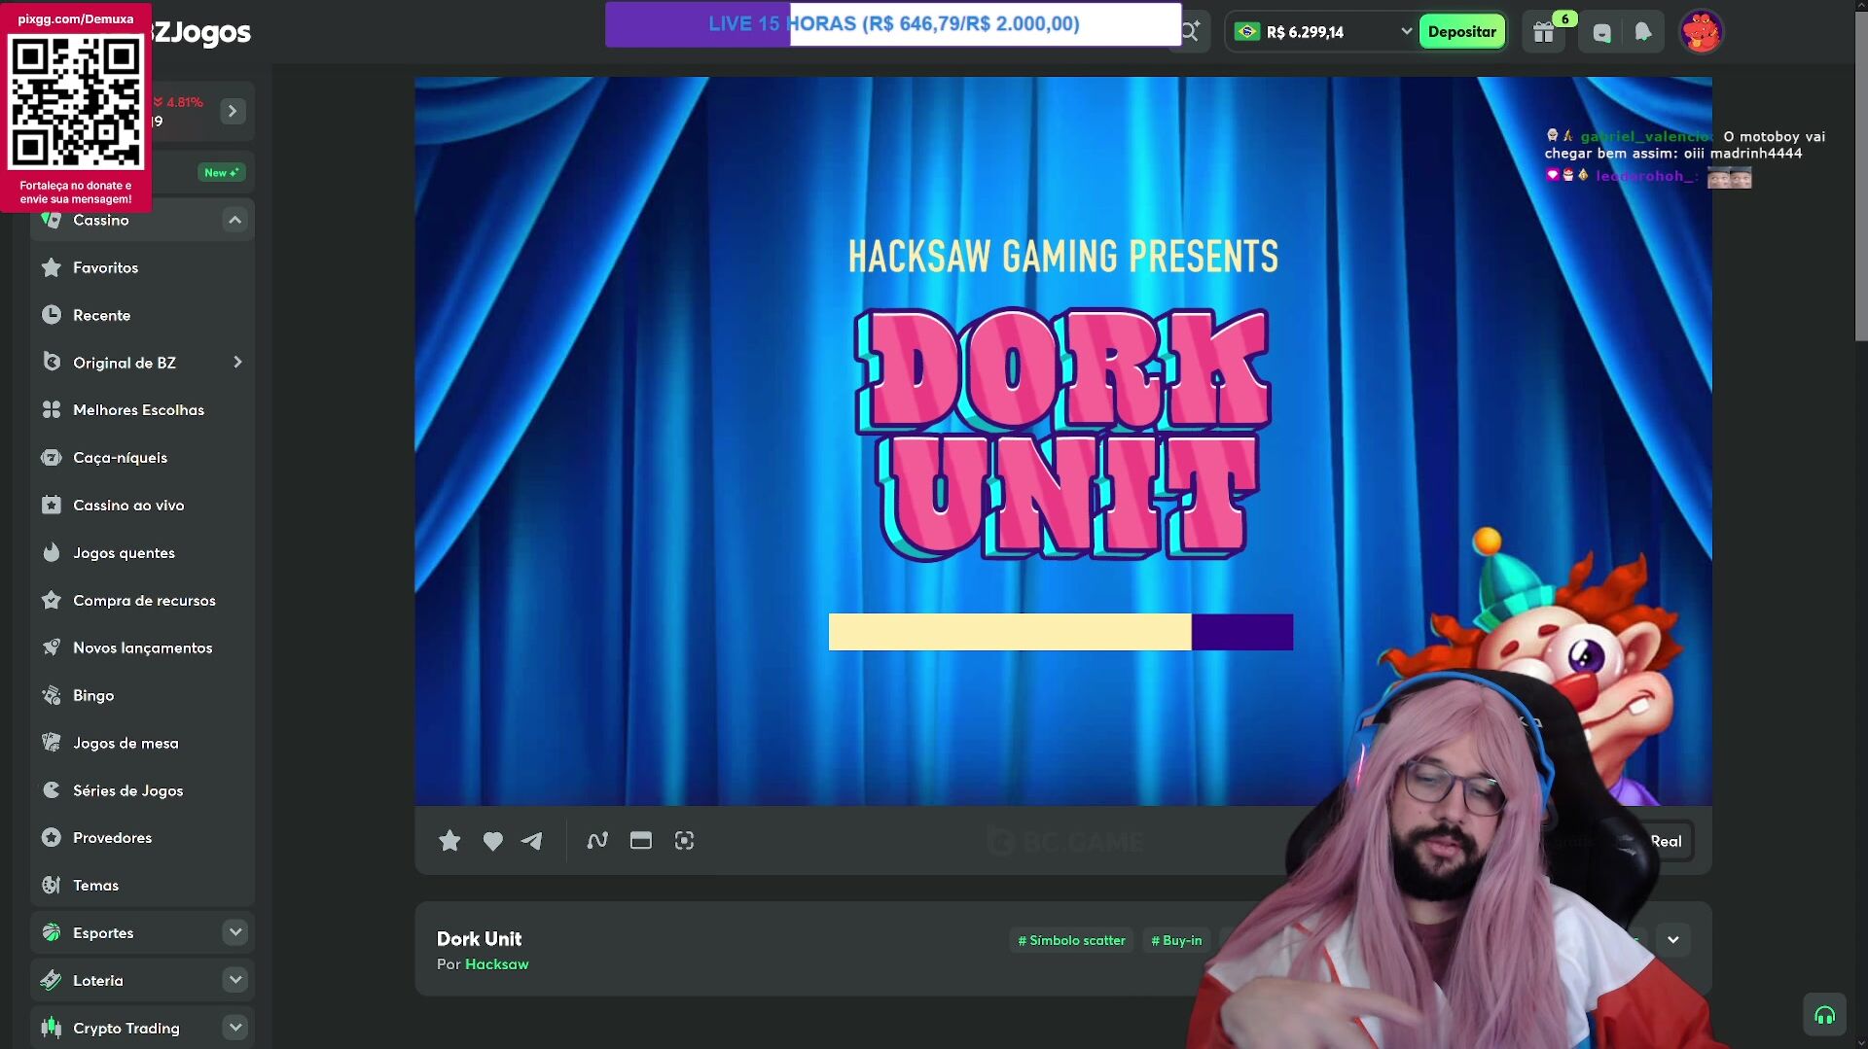The height and width of the screenshot is (1049, 1868).
Task: Click the game loading progress bar
Action: pyautogui.click(x=1060, y=632)
